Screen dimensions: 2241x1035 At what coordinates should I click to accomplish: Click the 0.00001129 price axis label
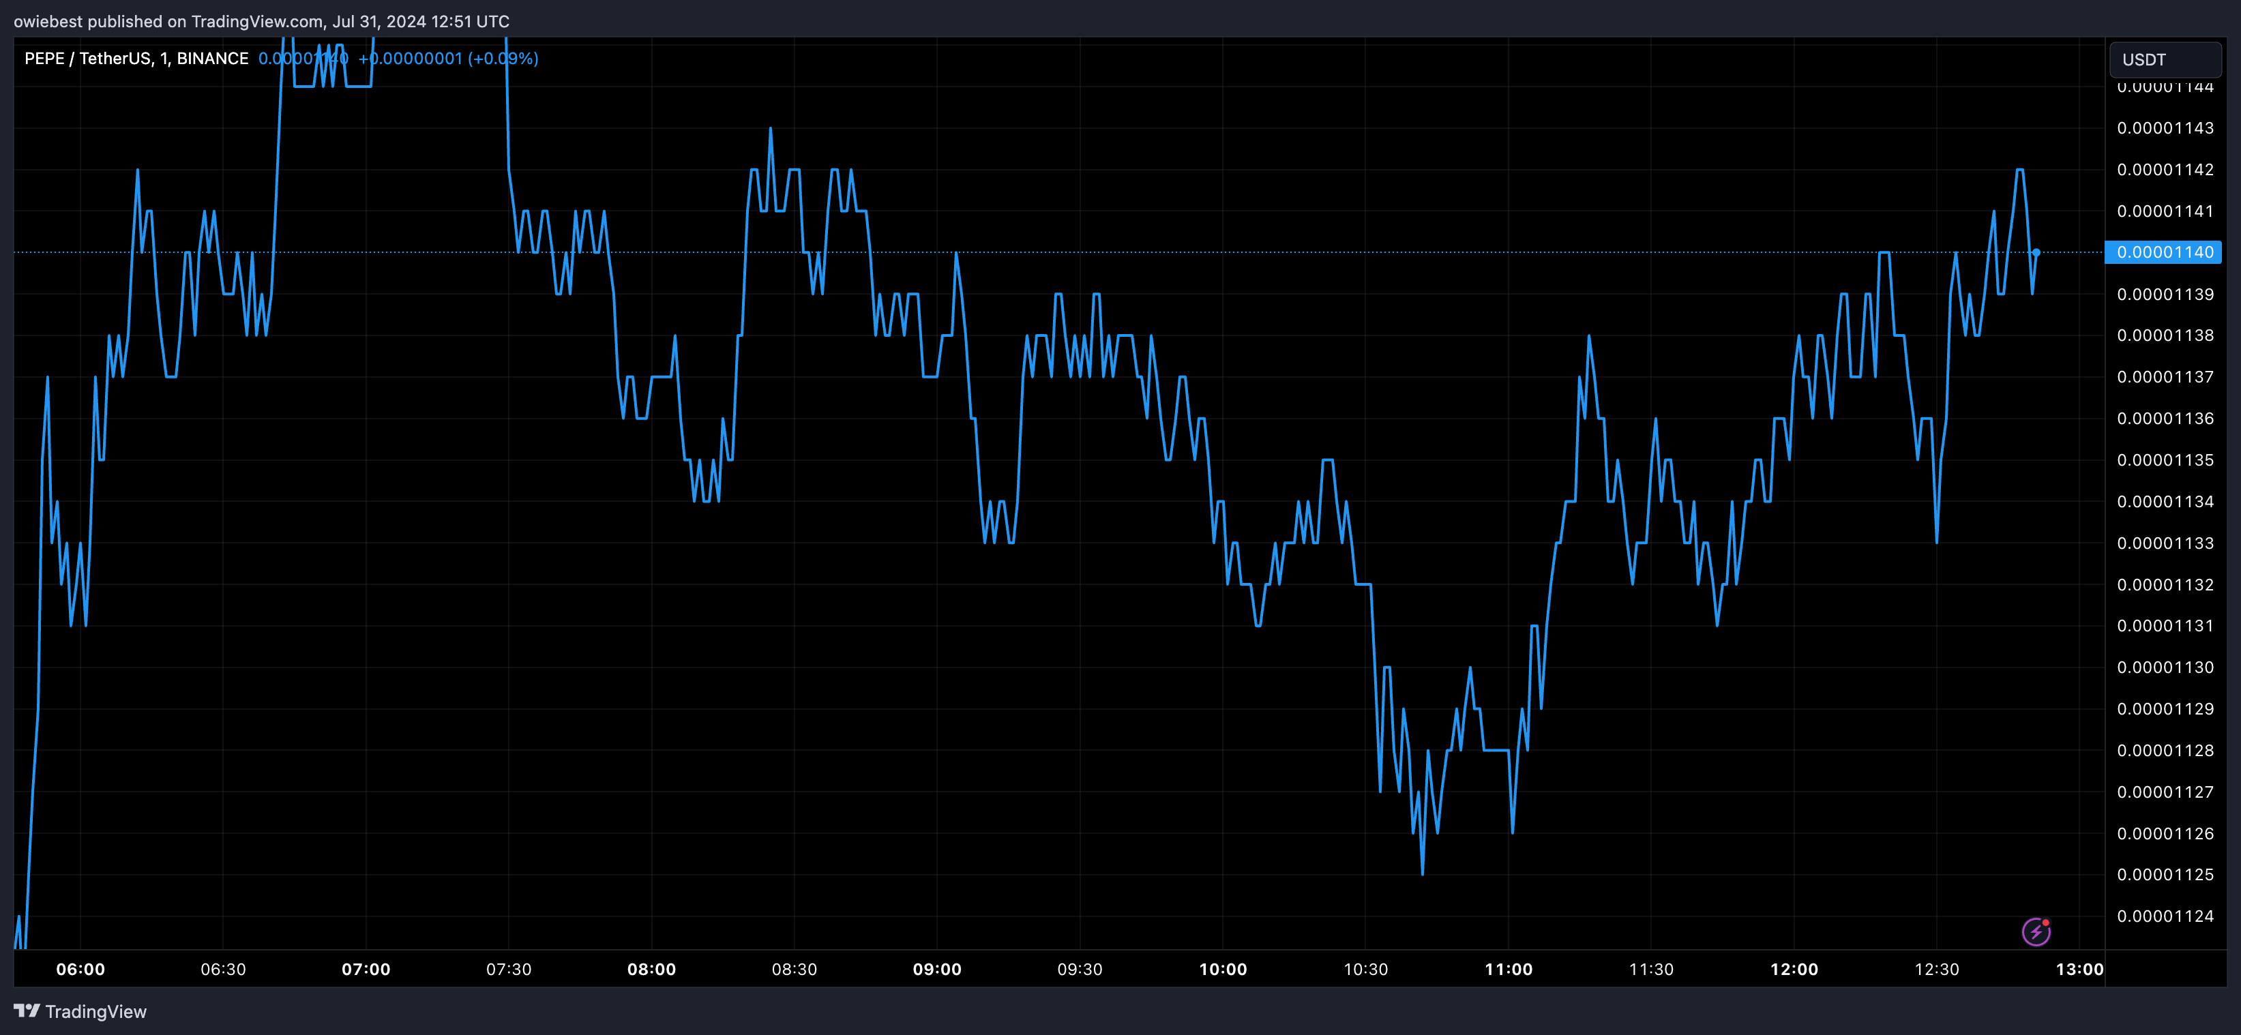(x=2165, y=709)
